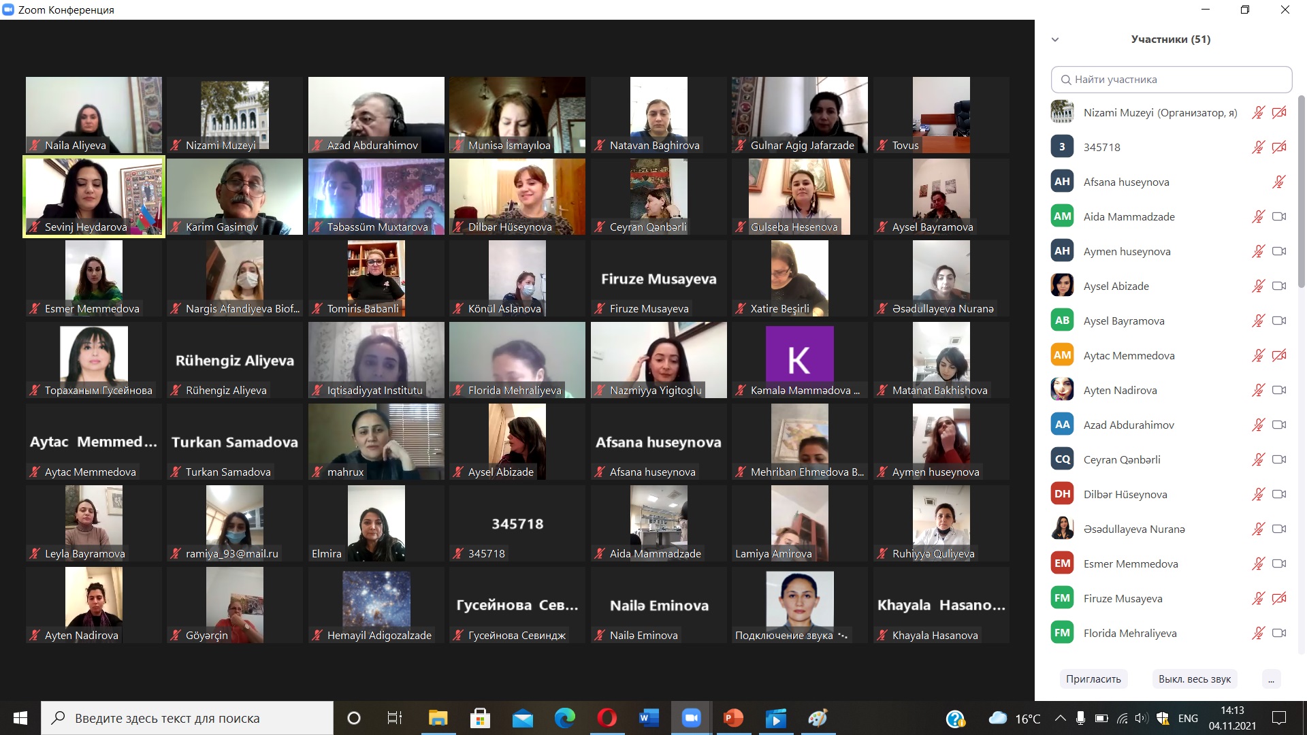
Task: Collapse participants panel with the chevron arrow
Action: tap(1055, 39)
